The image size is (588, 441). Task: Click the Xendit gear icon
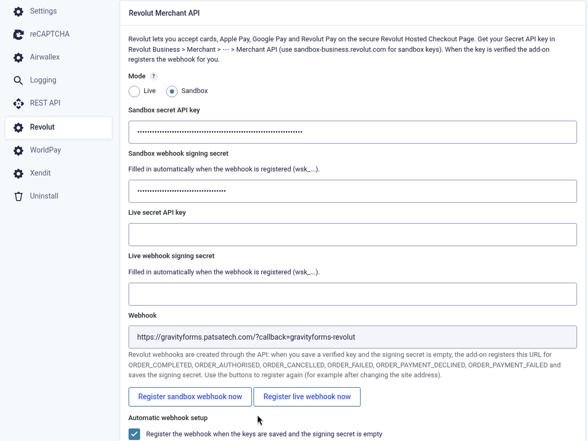(18, 174)
